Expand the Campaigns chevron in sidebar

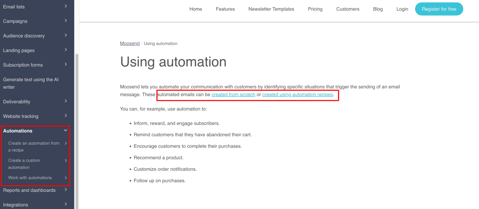coord(66,21)
